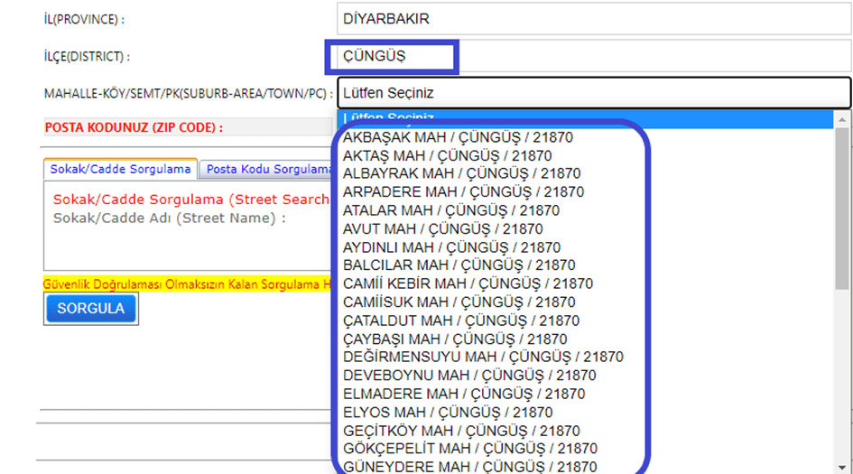
Task: Choose ARPADERE MAH in the dropdown list
Action: pyautogui.click(x=463, y=192)
